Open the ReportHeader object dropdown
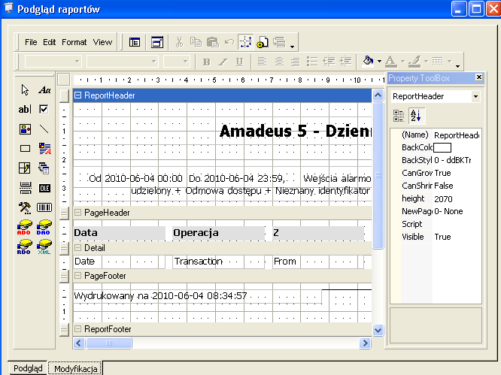The height and width of the screenshot is (375, 501). (x=475, y=96)
